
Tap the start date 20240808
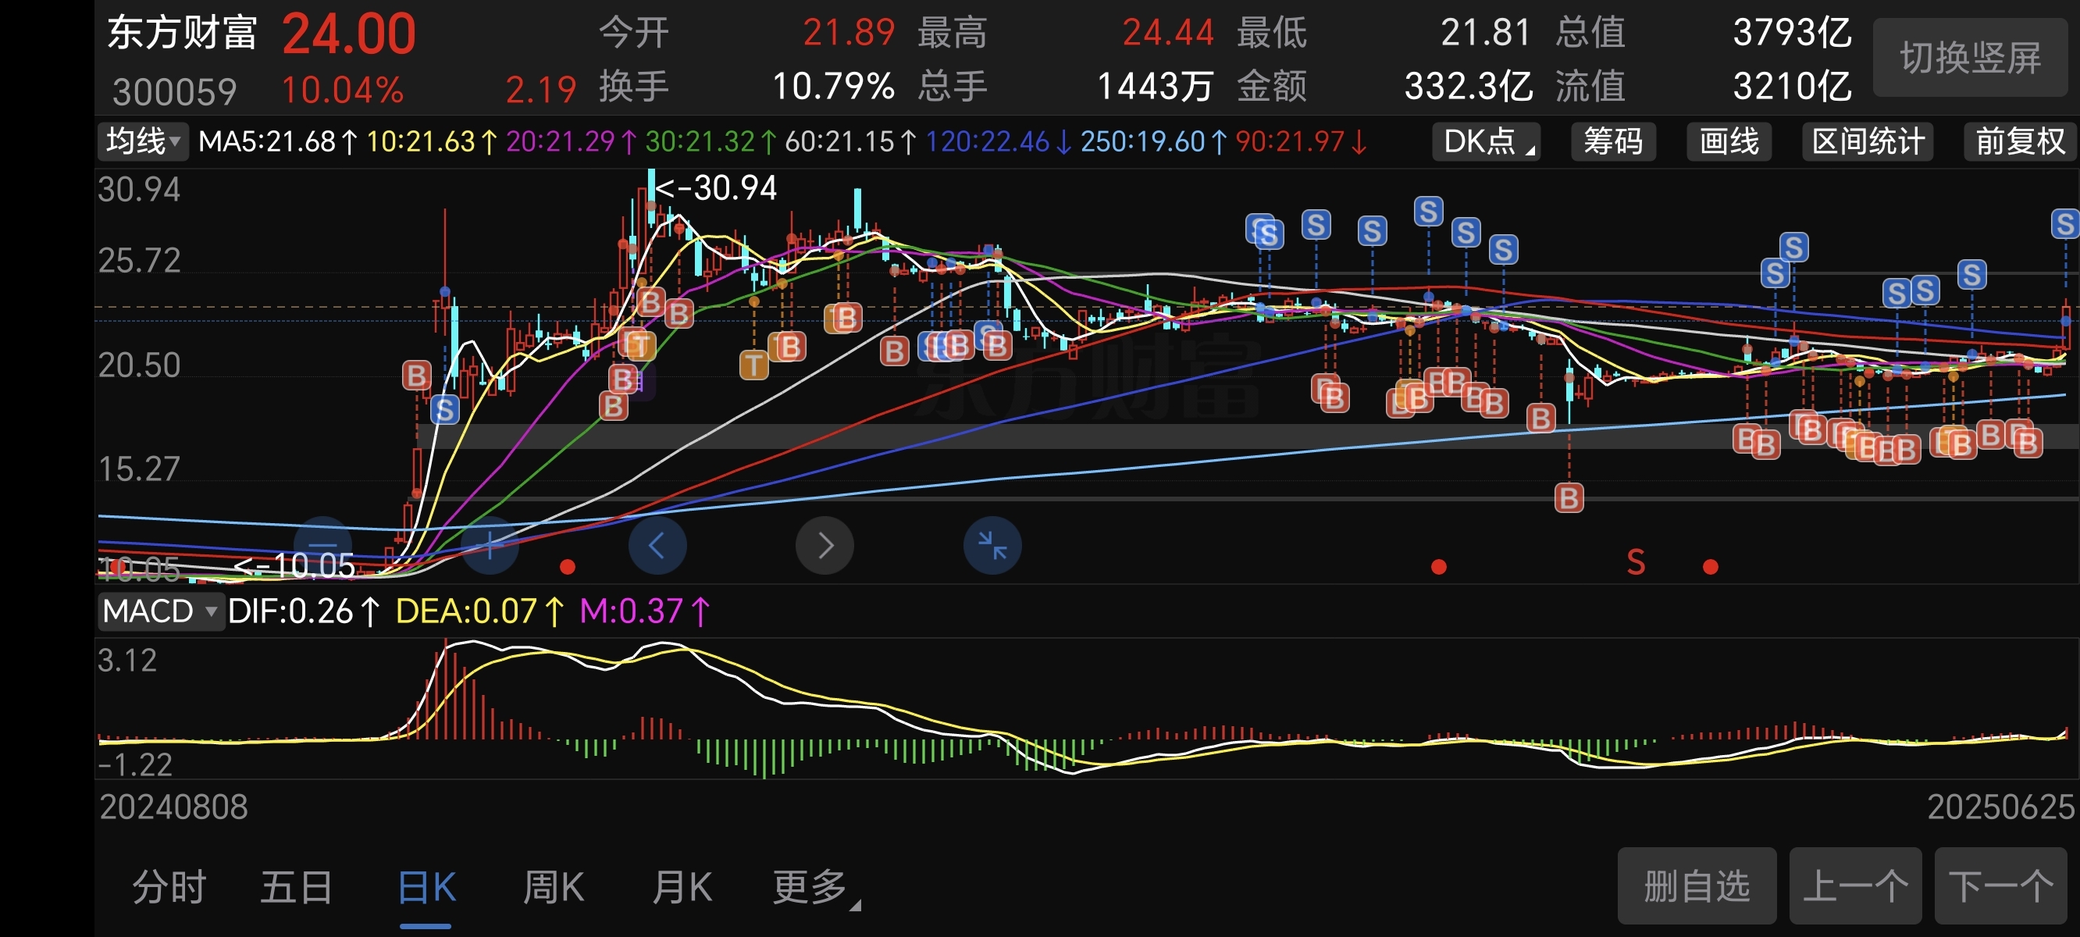(173, 807)
